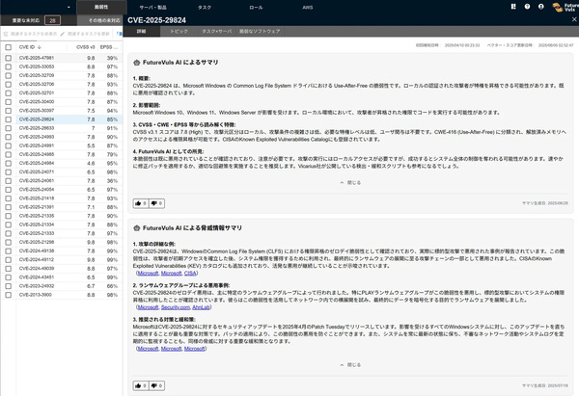Select the CVE-2025-32709 row
The image size is (579, 396).
click(62, 75)
